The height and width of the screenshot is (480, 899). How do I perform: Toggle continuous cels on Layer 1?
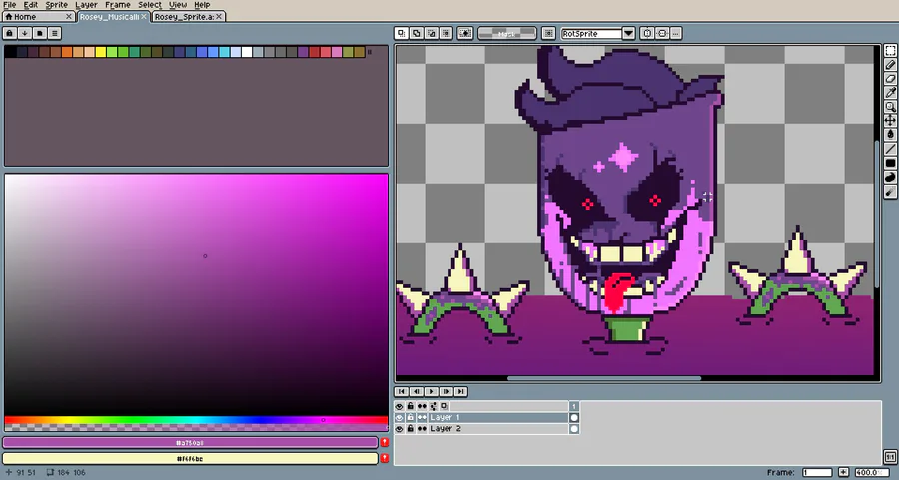click(422, 417)
